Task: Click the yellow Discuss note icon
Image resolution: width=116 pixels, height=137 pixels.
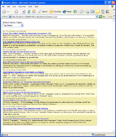Action: (x=97, y=12)
